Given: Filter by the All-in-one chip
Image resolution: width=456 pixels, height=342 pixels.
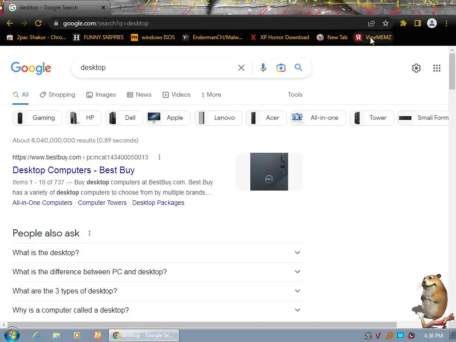Looking at the screenshot, I should point(318,118).
